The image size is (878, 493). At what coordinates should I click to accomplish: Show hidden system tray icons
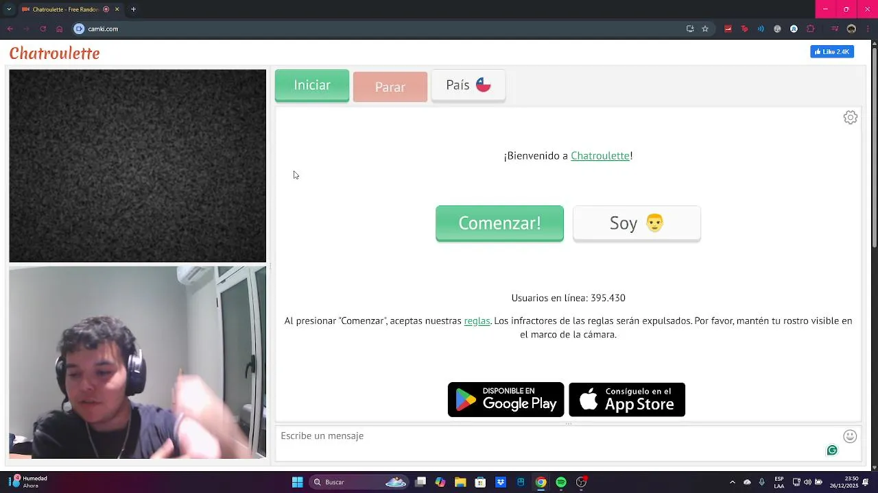point(733,482)
